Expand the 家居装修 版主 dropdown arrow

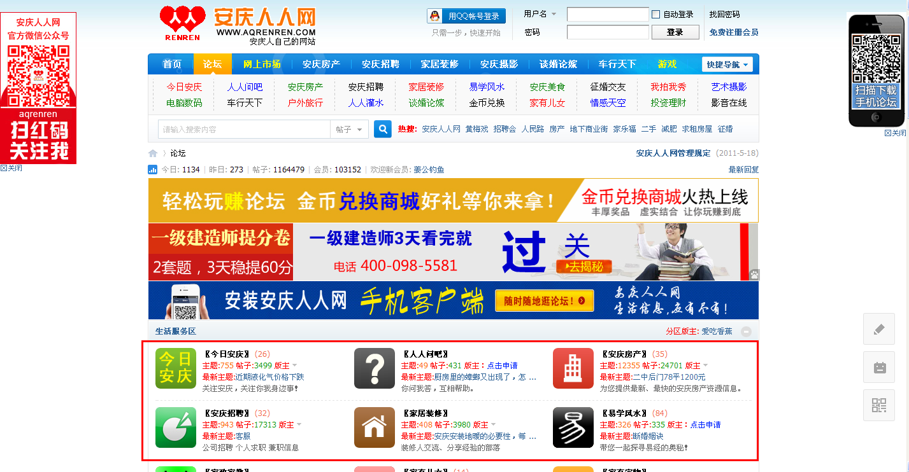pyautogui.click(x=493, y=425)
